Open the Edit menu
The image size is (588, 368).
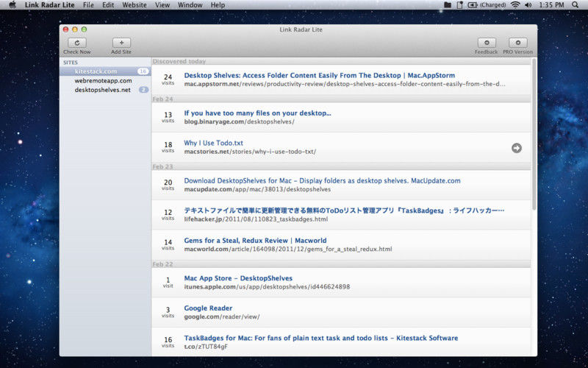coord(108,5)
